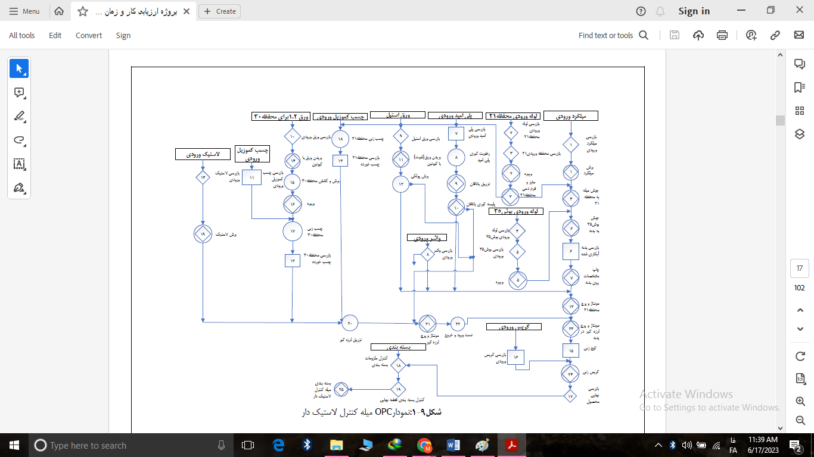Print the document with printer icon
Viewport: 814px width, 457px height.
click(x=722, y=35)
